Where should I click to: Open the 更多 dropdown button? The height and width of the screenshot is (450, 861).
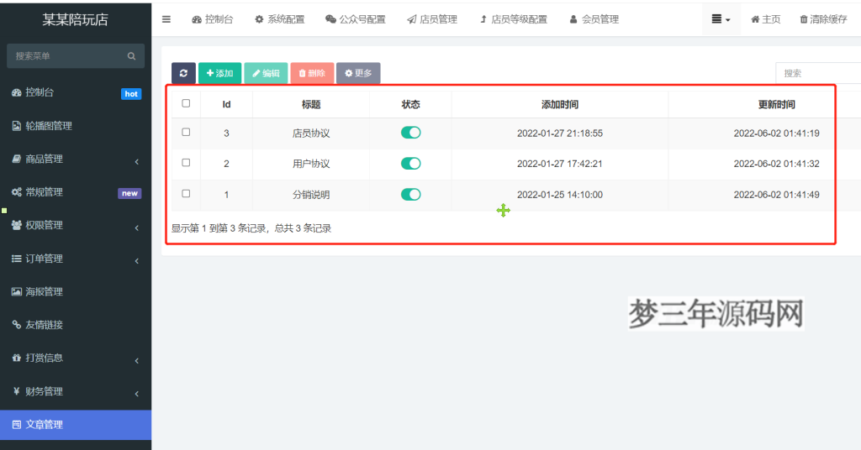click(358, 73)
